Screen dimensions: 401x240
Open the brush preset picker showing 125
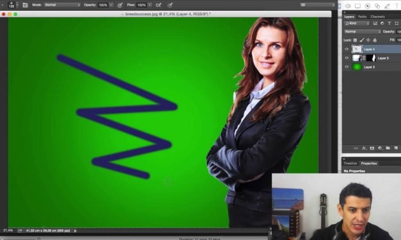[x=13, y=4]
